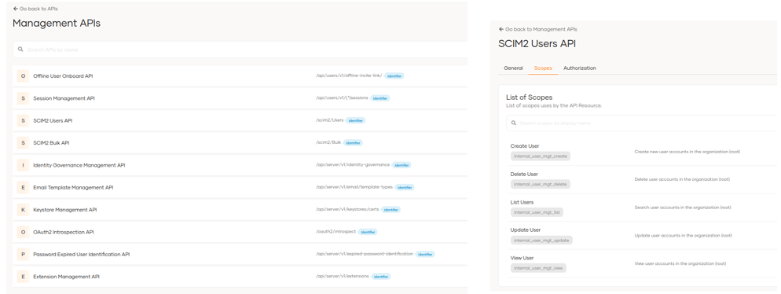Click the Go back to APIs link

(x=35, y=9)
